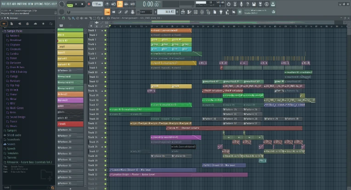The height and width of the screenshot is (190, 351).
Task: Open the PATTERNS menu
Action: [x=23, y=4]
